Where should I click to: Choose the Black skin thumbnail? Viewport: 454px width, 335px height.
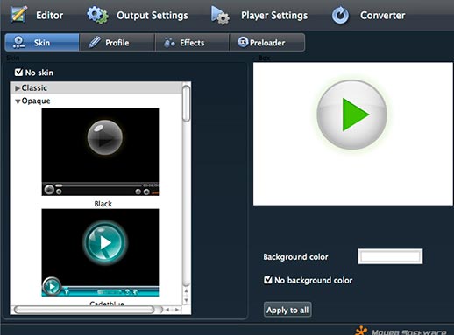point(100,151)
